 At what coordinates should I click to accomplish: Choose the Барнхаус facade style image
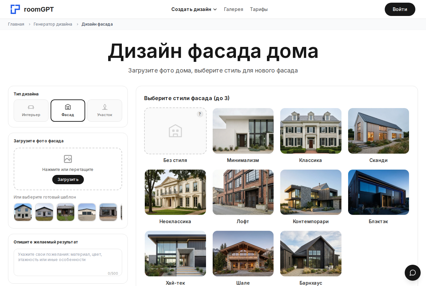(x=311, y=254)
